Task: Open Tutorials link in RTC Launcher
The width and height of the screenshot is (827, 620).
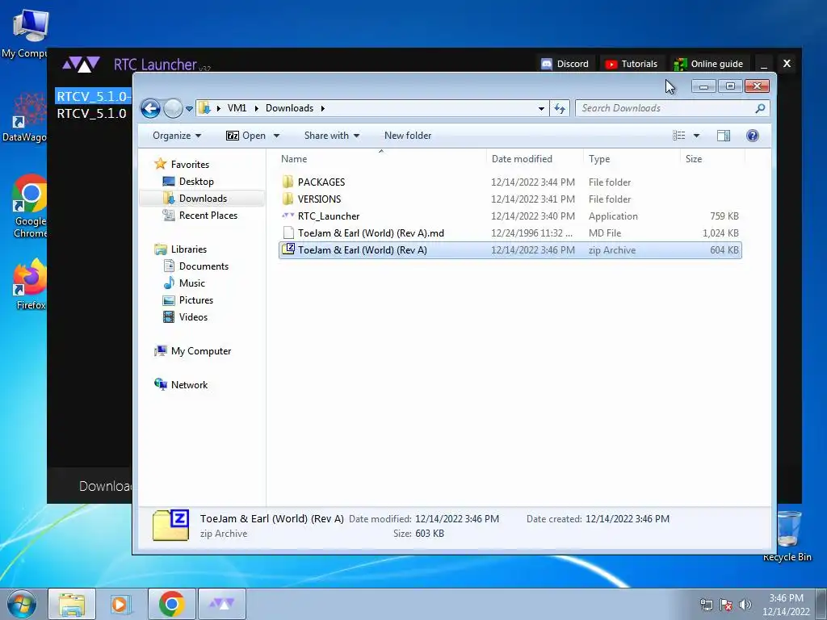Action: tap(632, 64)
